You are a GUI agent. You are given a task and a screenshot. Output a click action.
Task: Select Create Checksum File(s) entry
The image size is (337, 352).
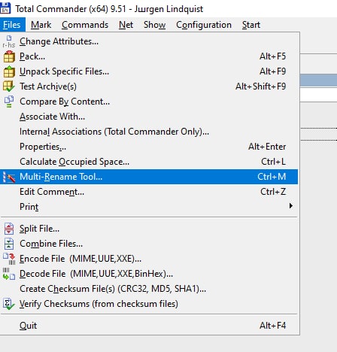coord(149,289)
